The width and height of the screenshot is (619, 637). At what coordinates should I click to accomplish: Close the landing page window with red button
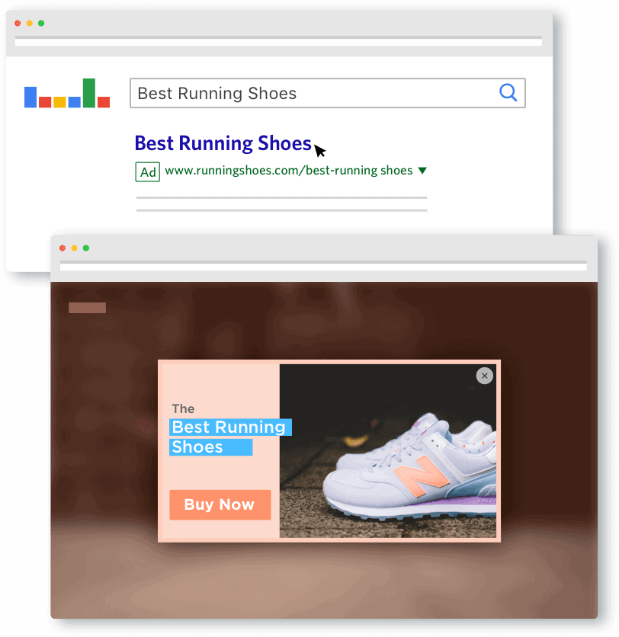pos(63,248)
